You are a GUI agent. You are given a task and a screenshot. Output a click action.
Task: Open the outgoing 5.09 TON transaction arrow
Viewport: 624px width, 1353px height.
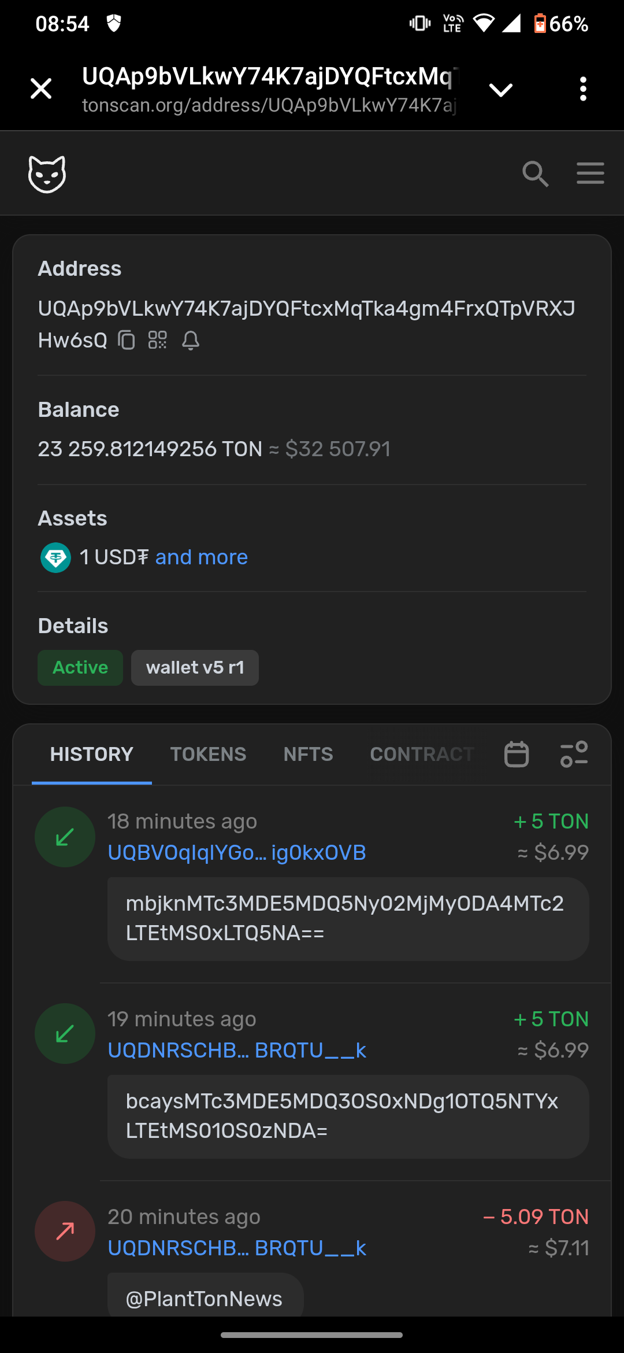pos(65,1231)
